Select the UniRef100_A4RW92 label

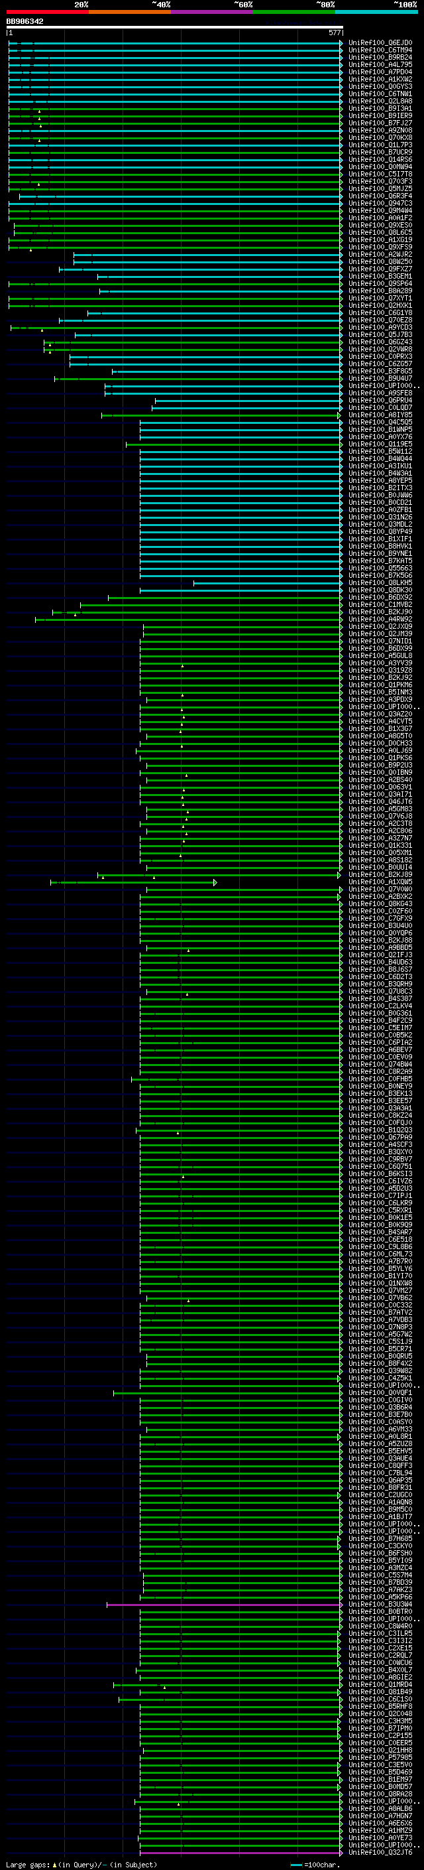coord(380,619)
